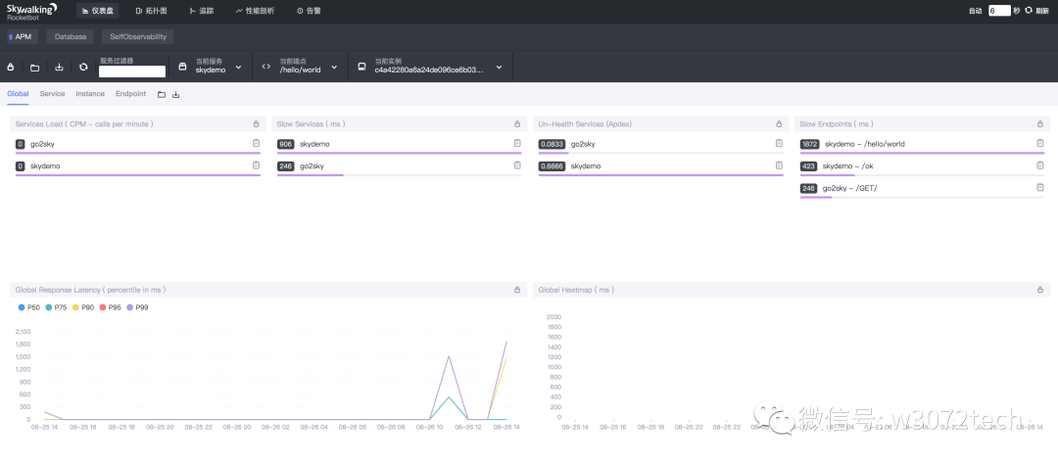Viewport: 1058px width, 466px height.
Task: Switch to the Instance tab
Action: [90, 94]
